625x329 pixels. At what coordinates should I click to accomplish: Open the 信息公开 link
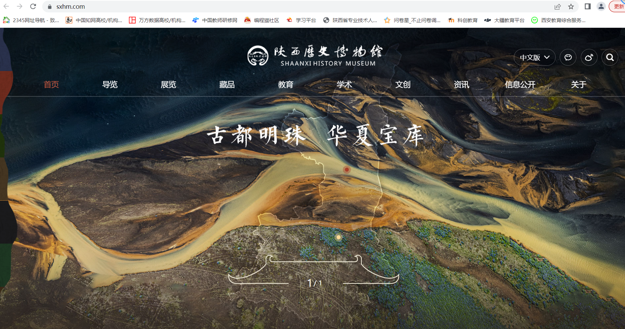pyautogui.click(x=520, y=84)
